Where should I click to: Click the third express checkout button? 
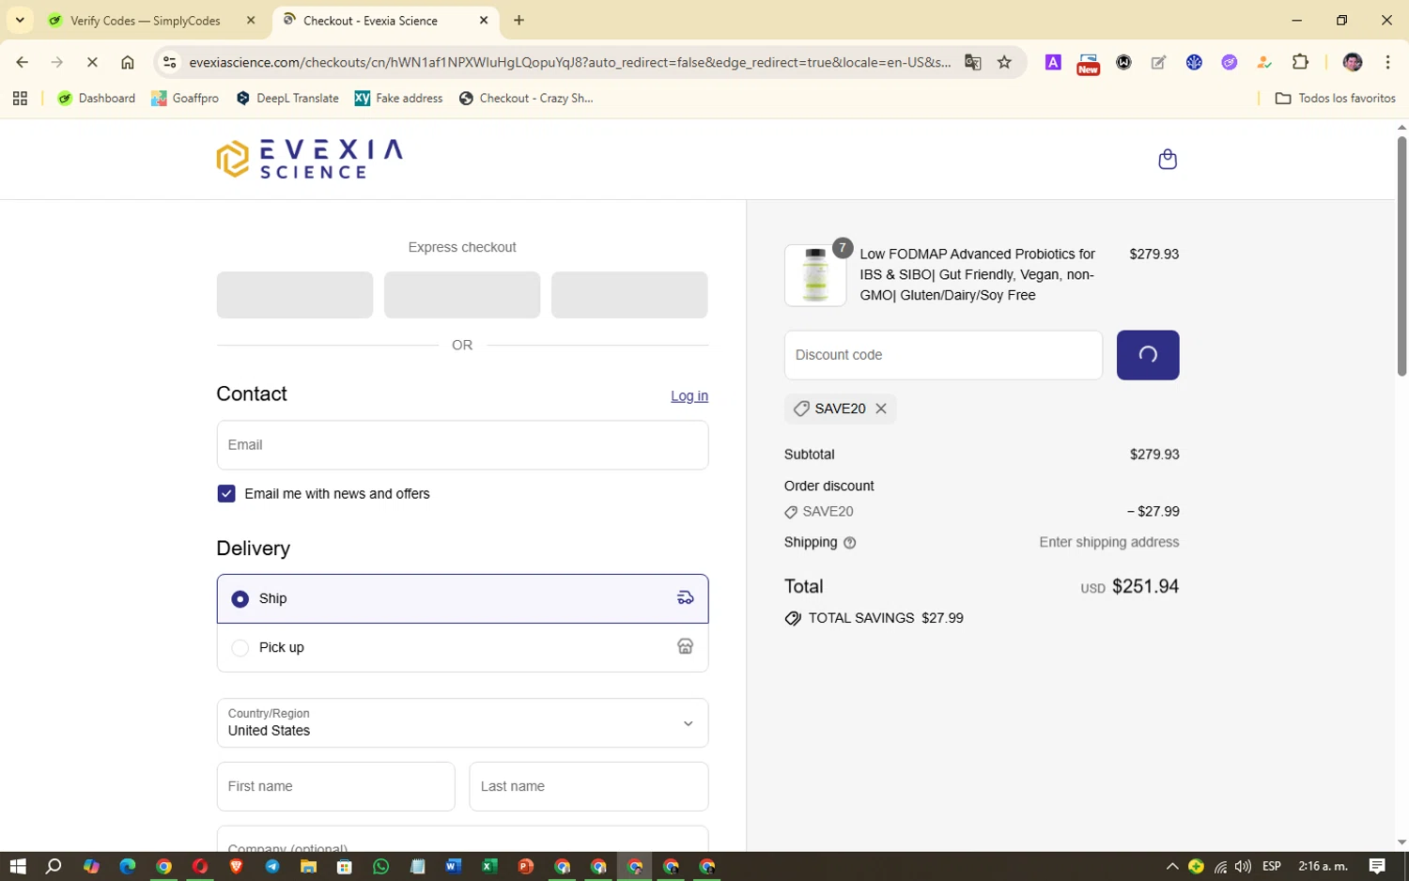tap(629, 295)
